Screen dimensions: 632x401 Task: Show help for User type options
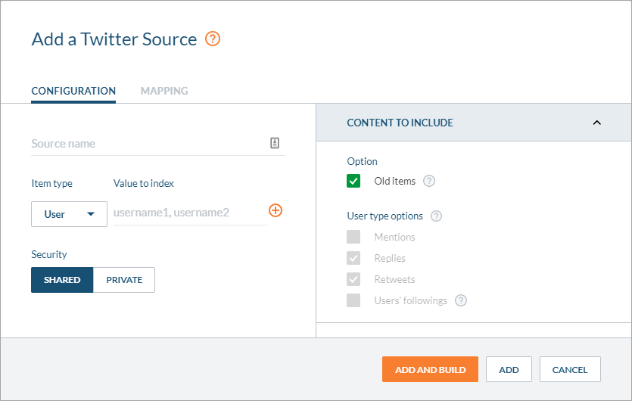pos(436,216)
